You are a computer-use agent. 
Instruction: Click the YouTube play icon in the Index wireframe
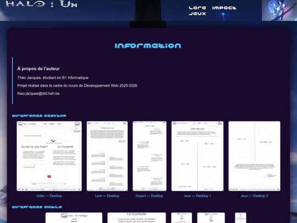click(50, 177)
